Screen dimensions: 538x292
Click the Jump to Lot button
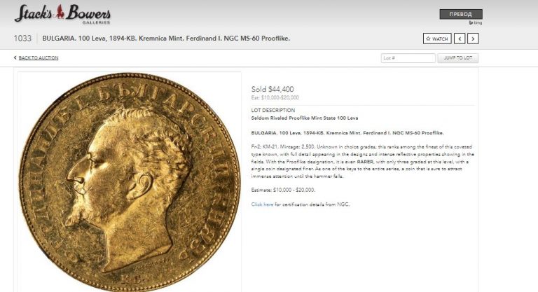click(x=457, y=58)
